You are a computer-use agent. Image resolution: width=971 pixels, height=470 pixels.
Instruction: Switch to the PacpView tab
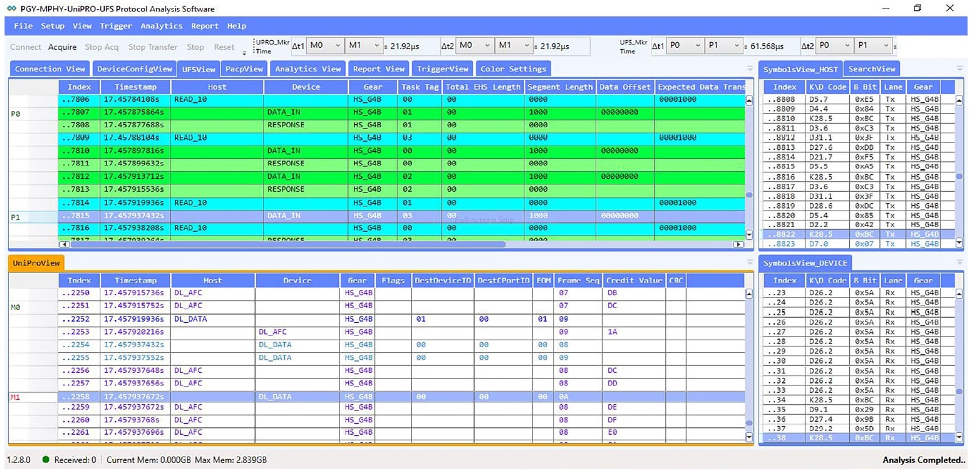244,69
